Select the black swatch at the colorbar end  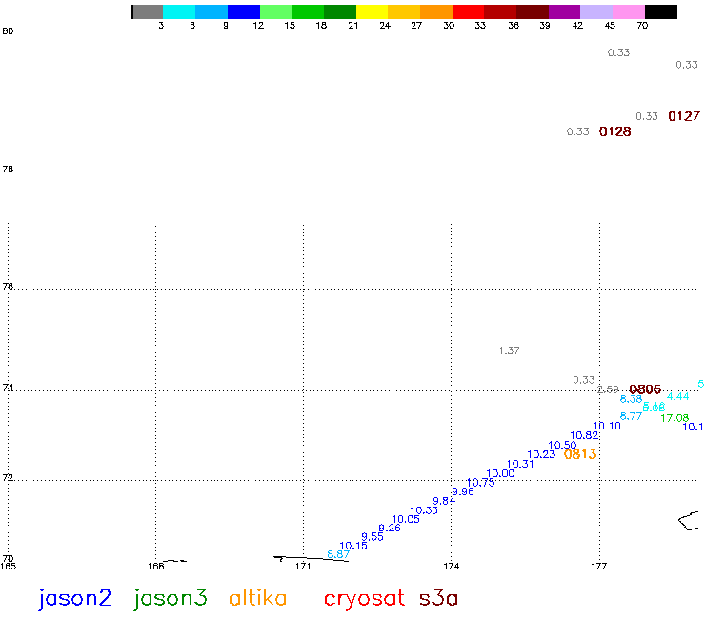tap(661, 11)
